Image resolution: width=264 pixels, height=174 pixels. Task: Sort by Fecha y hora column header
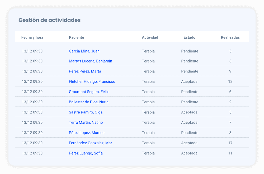click(x=32, y=37)
